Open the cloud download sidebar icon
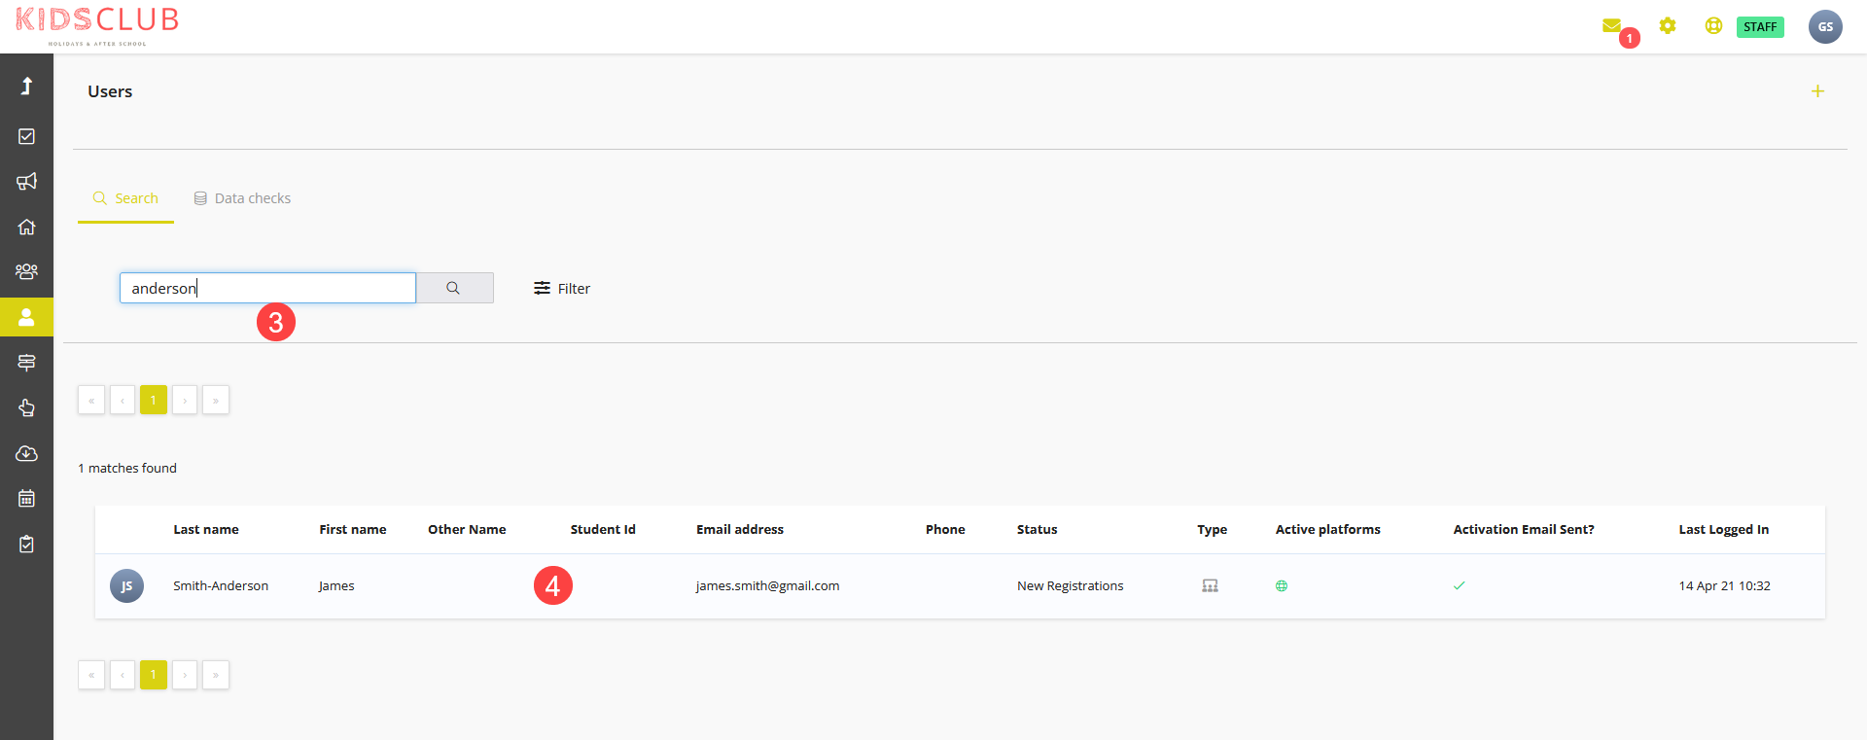Viewport: 1867px width, 740px height. [26, 453]
